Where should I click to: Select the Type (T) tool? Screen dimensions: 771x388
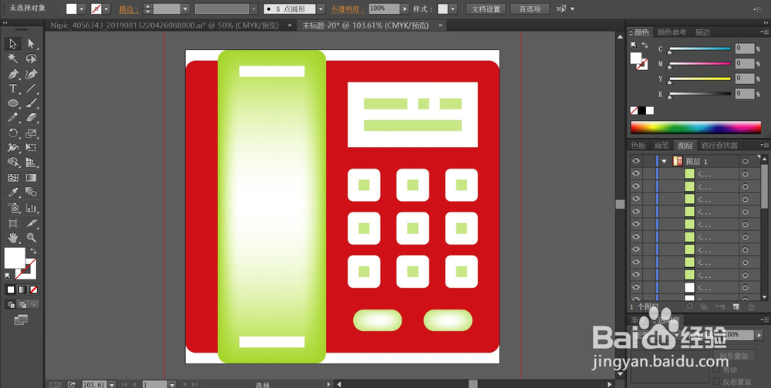13,89
